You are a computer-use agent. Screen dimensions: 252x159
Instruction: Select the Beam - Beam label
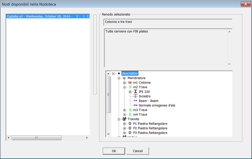tap(149, 101)
